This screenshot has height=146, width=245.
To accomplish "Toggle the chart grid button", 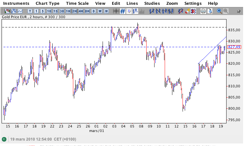I will click(x=123, y=11).
